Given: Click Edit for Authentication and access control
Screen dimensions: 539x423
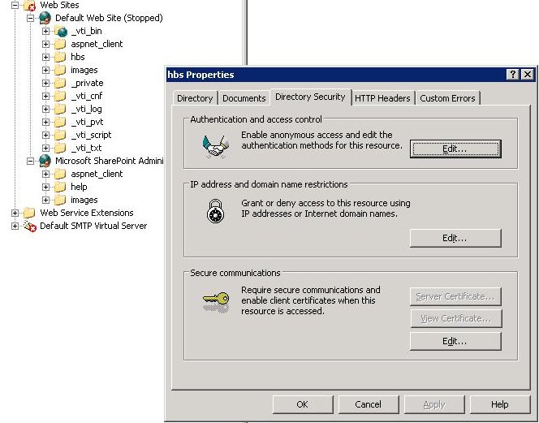Looking at the screenshot, I should pyautogui.click(x=455, y=149).
